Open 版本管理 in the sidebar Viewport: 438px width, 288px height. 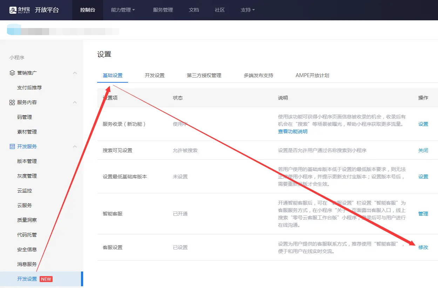pos(27,161)
